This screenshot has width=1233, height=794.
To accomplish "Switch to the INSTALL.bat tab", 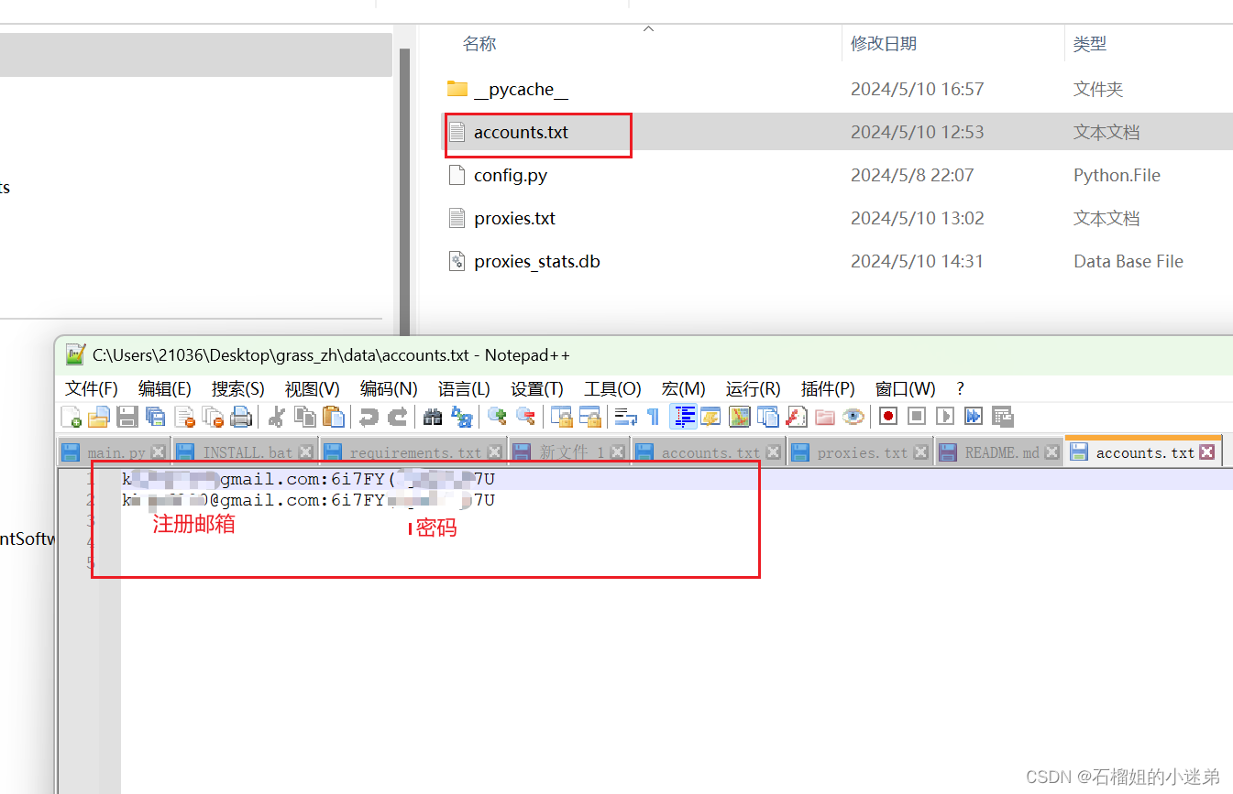I will [x=246, y=452].
